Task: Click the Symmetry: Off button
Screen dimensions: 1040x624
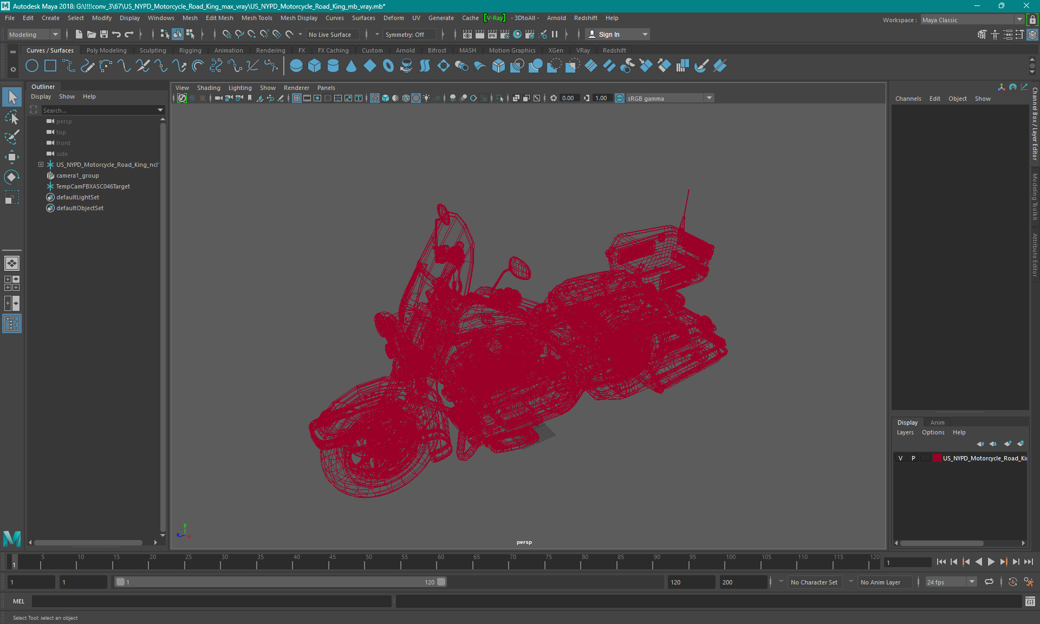Action: point(409,34)
